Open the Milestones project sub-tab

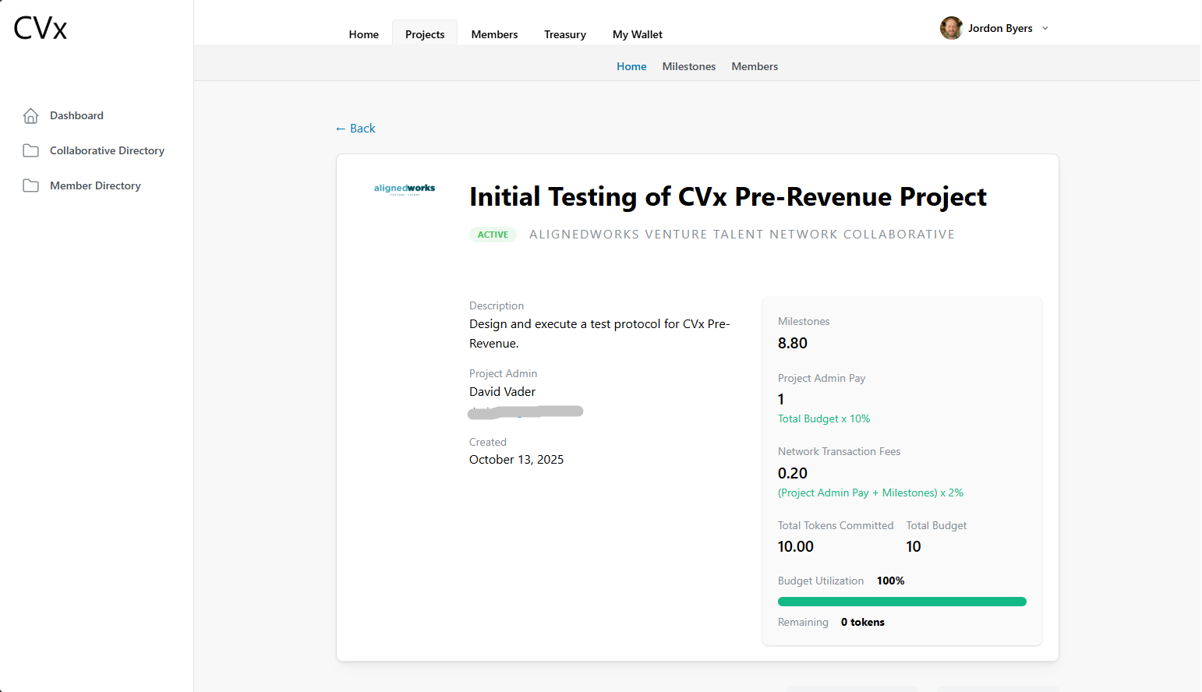click(x=688, y=66)
